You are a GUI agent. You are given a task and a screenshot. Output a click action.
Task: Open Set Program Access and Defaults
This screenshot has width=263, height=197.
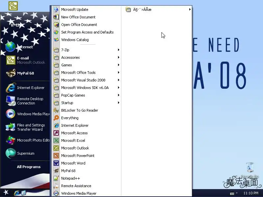click(86, 32)
